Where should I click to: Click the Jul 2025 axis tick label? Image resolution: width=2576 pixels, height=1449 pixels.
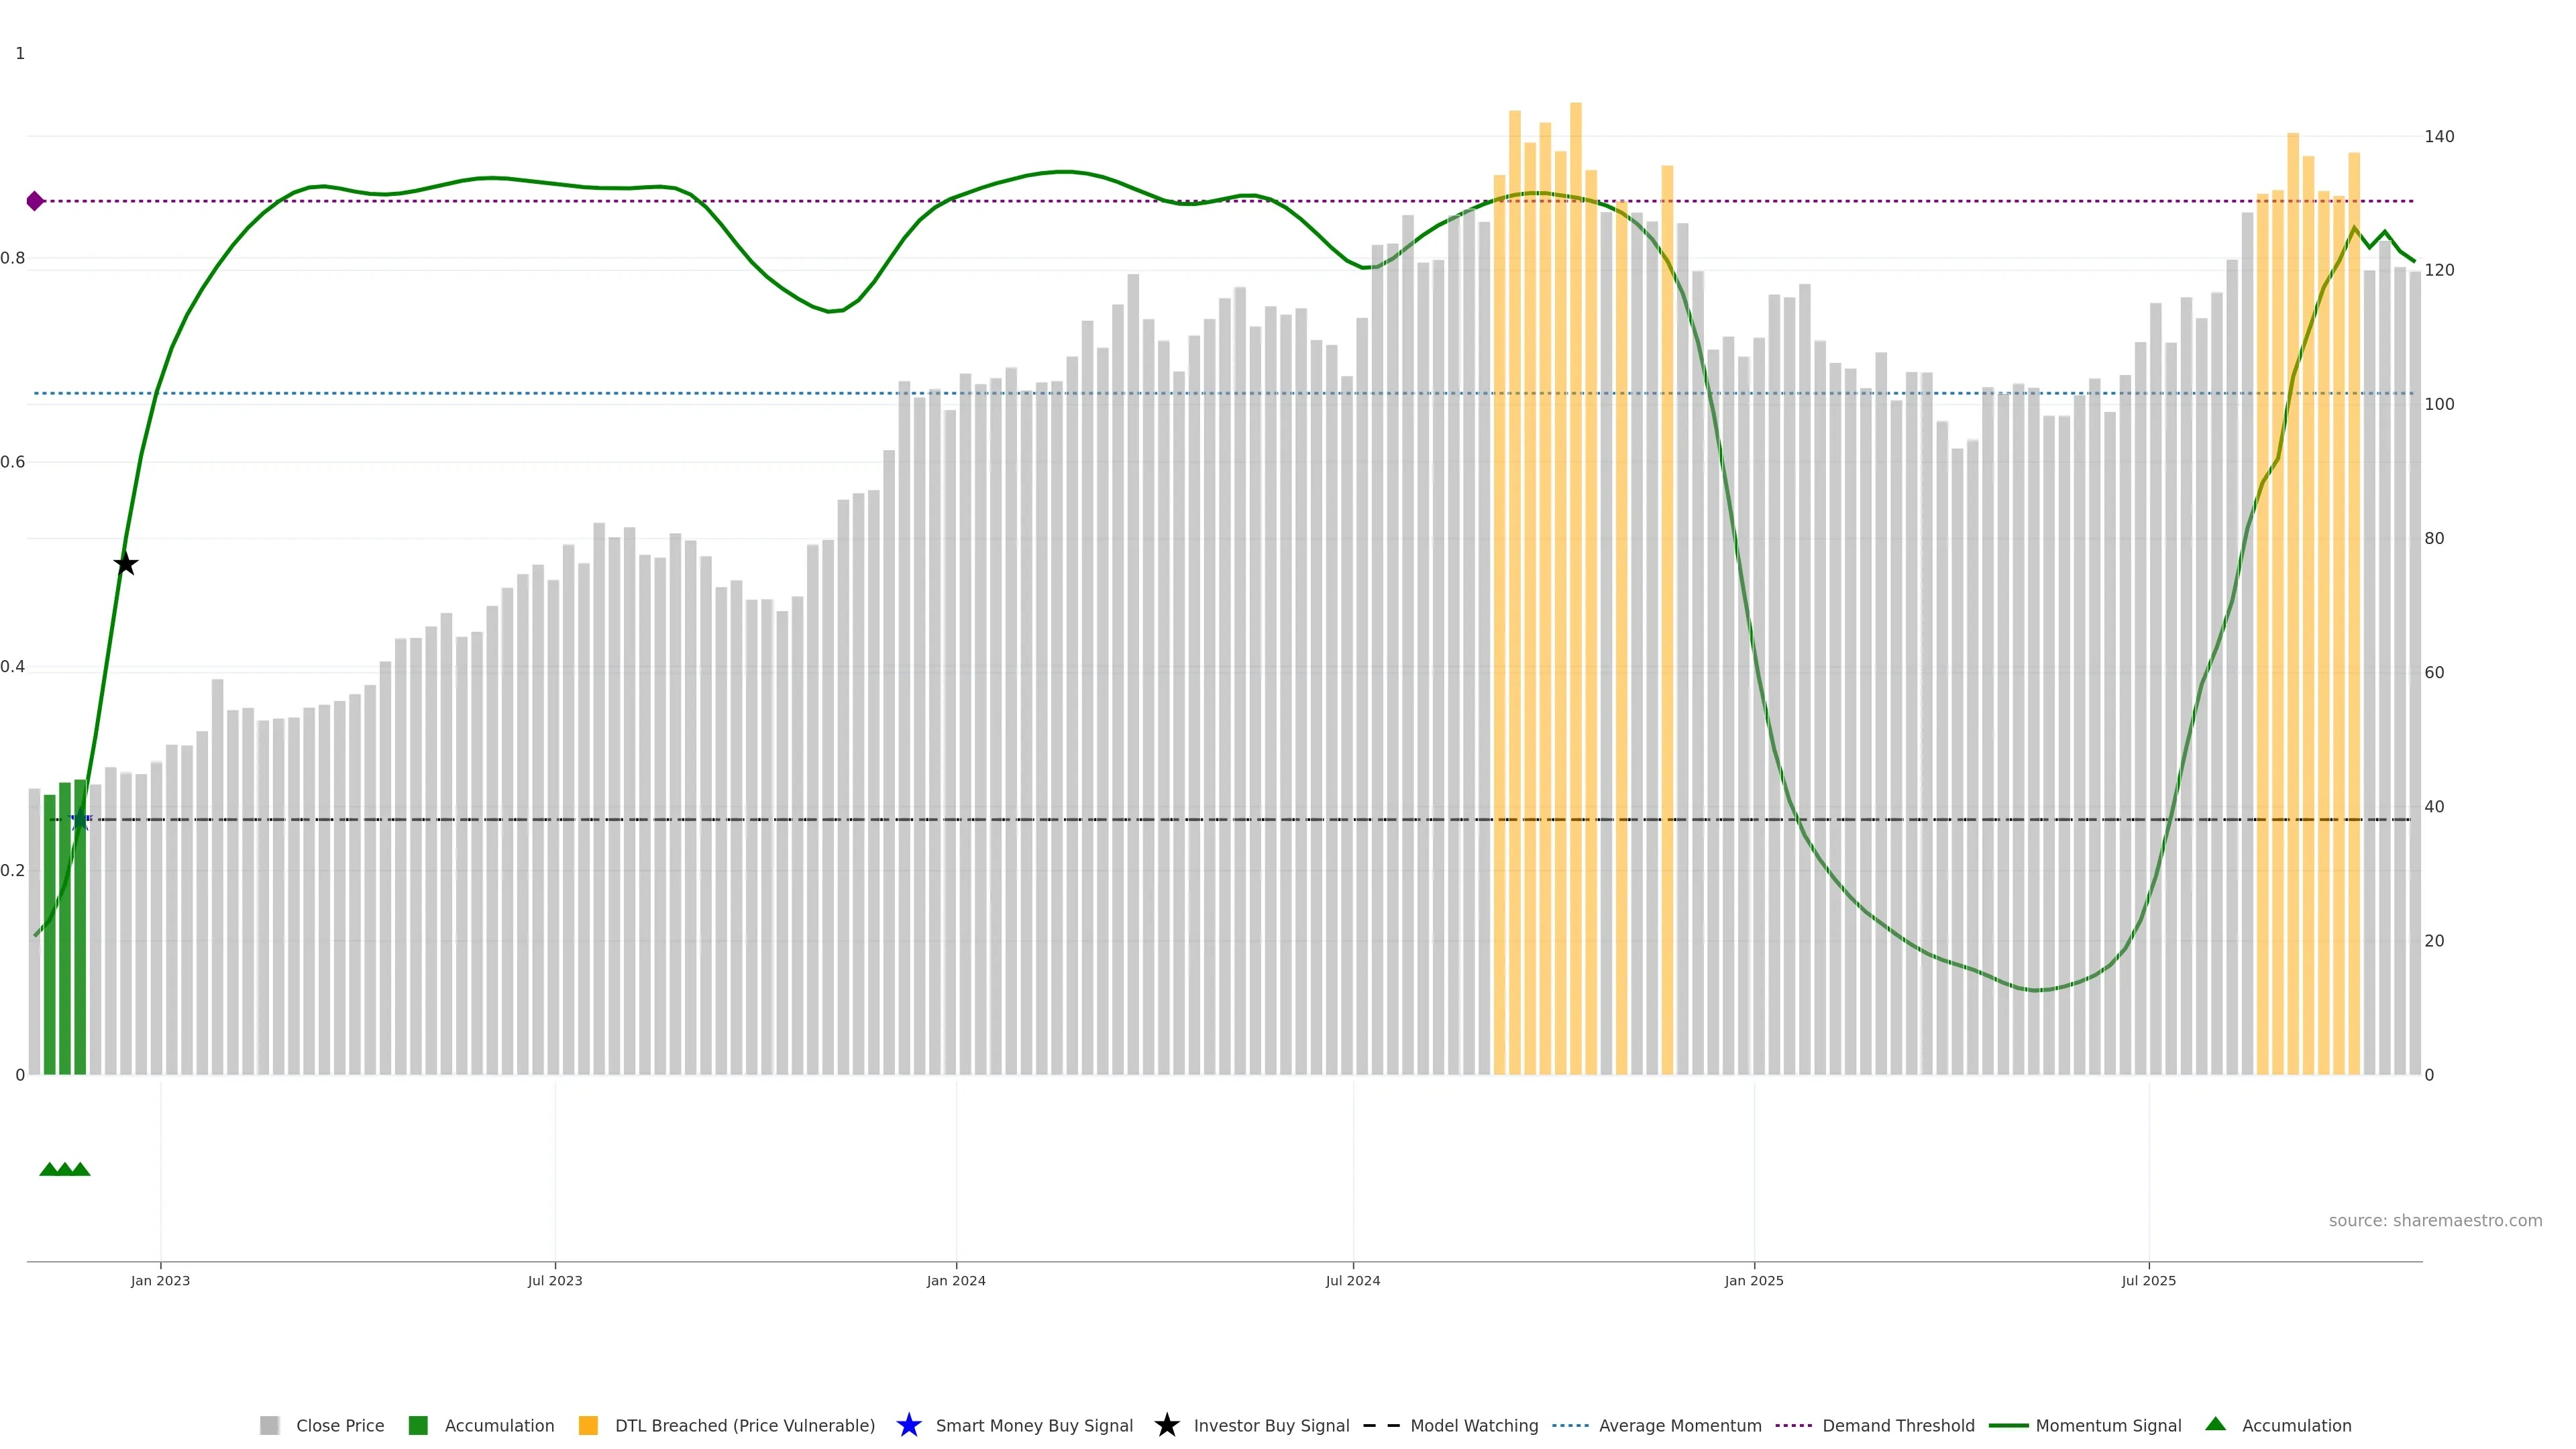click(x=2148, y=1280)
